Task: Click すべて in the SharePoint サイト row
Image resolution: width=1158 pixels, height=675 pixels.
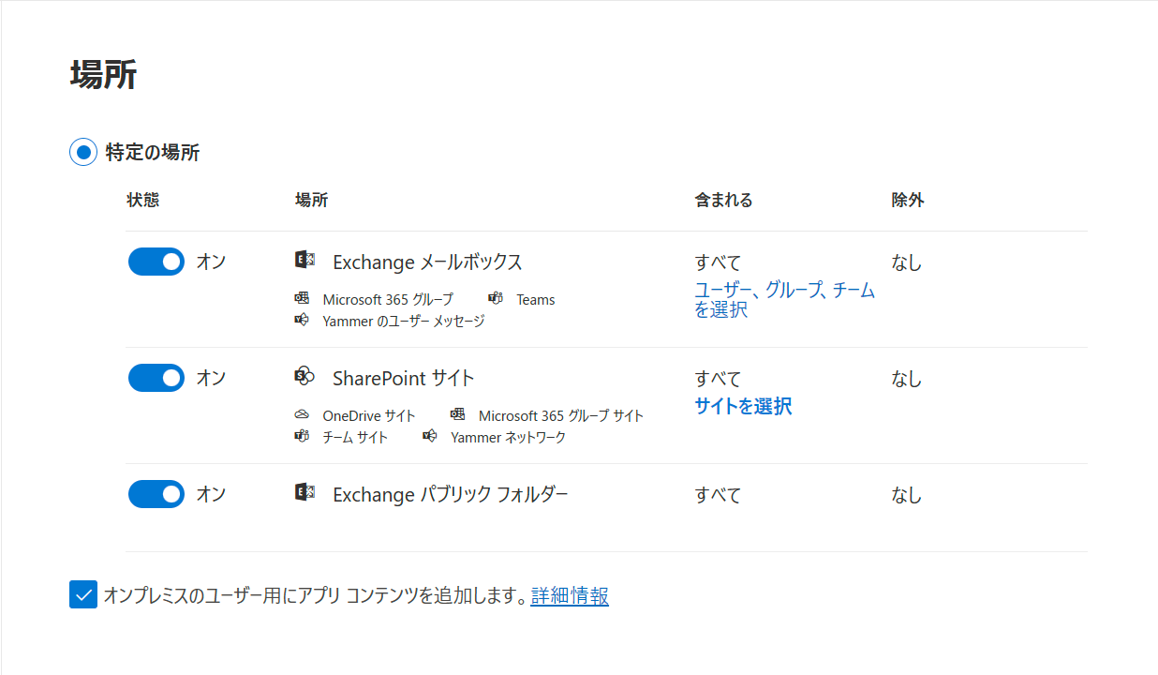Action: click(x=718, y=379)
